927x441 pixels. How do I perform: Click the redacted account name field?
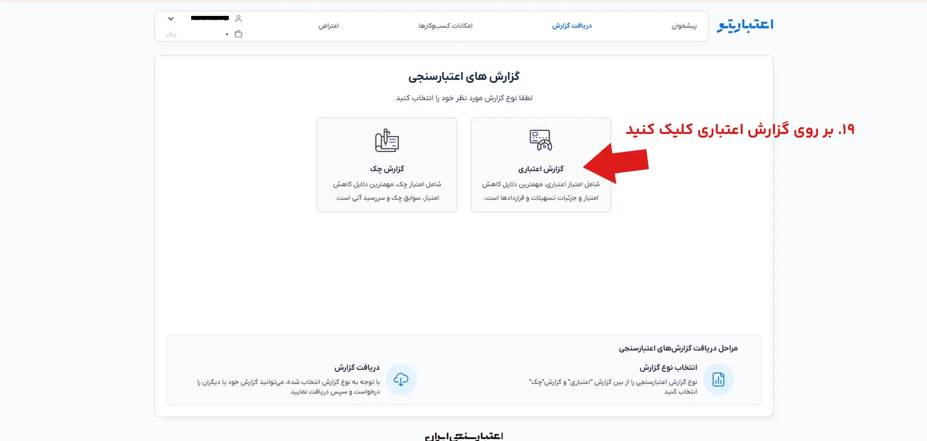(210, 18)
